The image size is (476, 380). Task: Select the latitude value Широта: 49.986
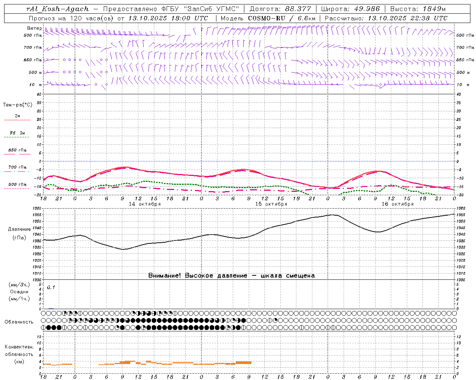[x=350, y=9]
